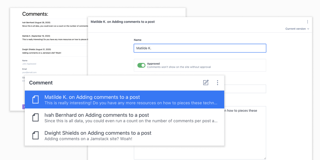Click the compose new comment icon
The width and height of the screenshot is (320, 160).
[x=206, y=83]
